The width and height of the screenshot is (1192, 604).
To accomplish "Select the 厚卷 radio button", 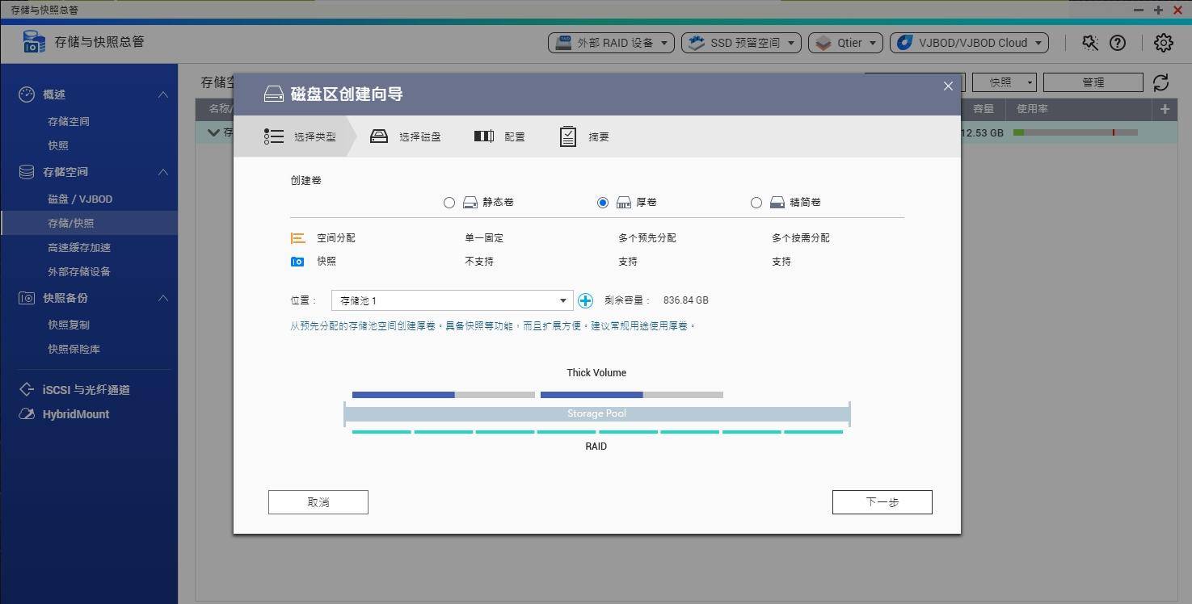I will 603,203.
